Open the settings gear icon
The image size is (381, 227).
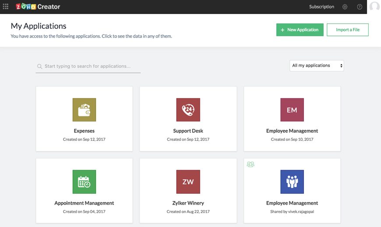pyautogui.click(x=345, y=7)
